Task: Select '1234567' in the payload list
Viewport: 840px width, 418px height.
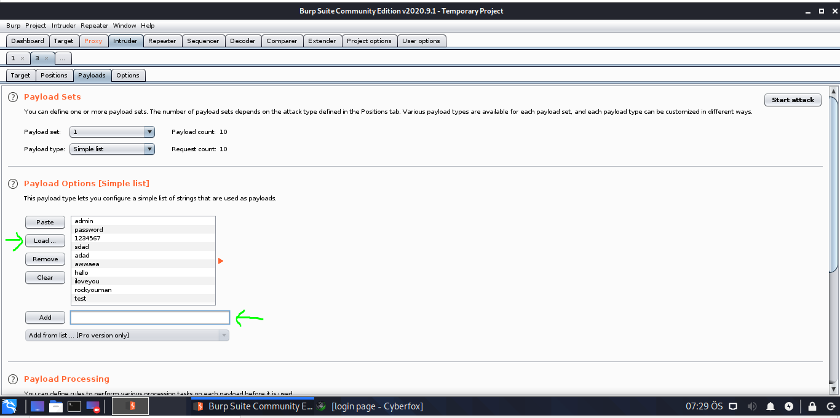Action: (143, 238)
